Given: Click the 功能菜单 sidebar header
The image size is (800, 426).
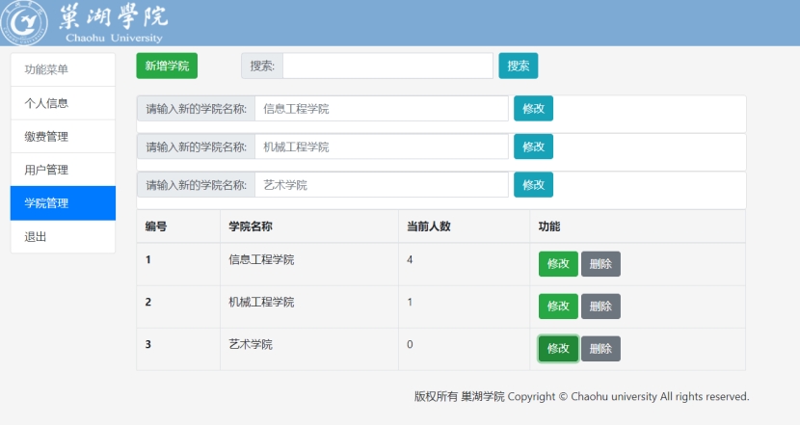Looking at the screenshot, I should 63,69.
